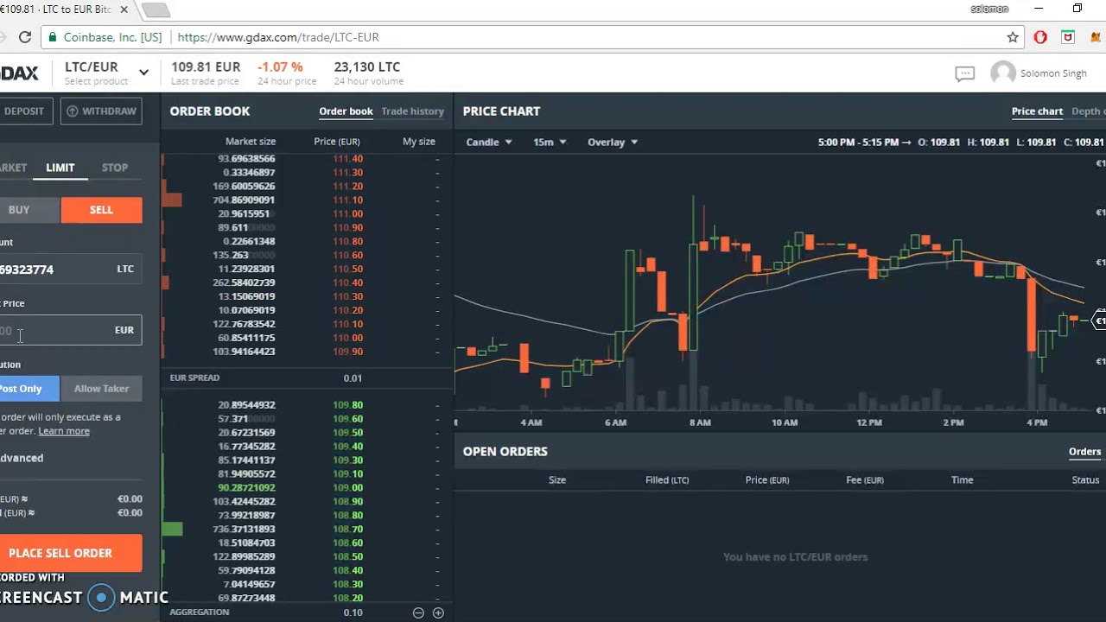Decrease aggregation with the minus icon

tap(418, 612)
